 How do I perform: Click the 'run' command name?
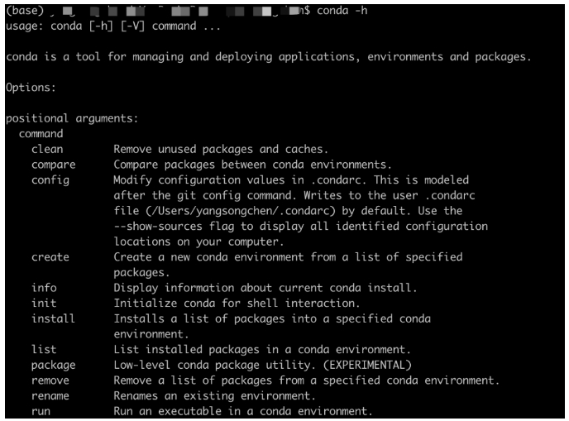[x=41, y=411]
